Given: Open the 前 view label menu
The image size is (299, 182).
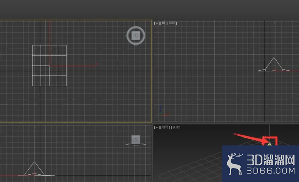Looking at the screenshot, I should coord(164,23).
